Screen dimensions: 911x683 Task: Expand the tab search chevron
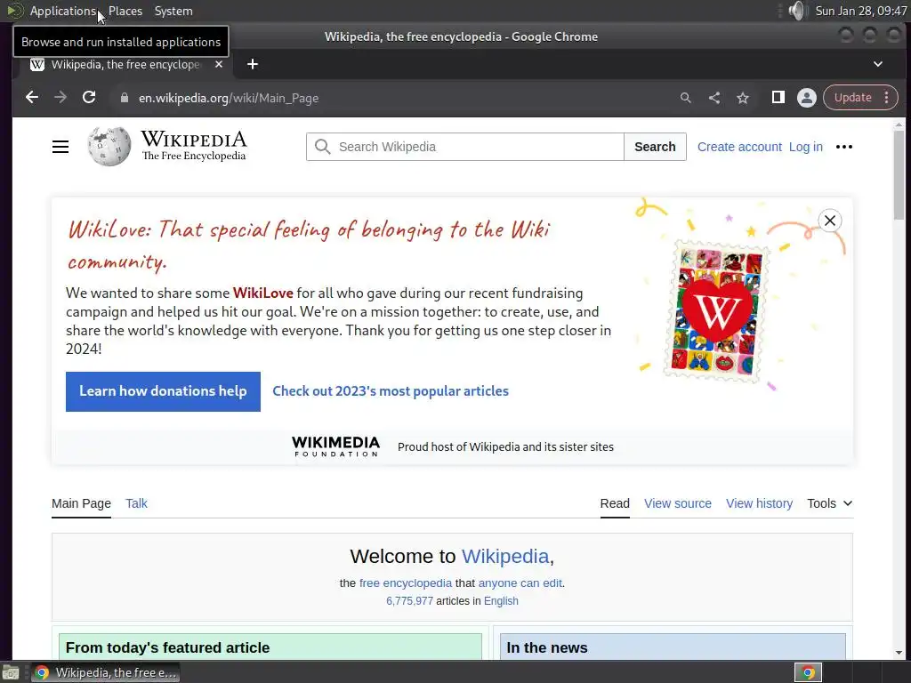point(878,64)
